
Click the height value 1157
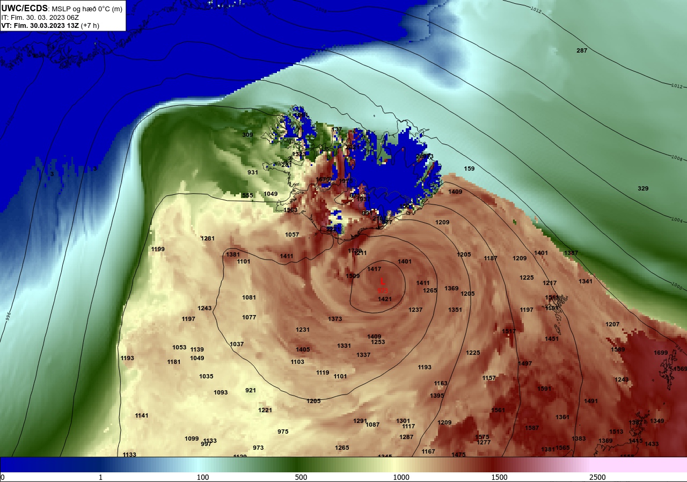[x=489, y=378]
